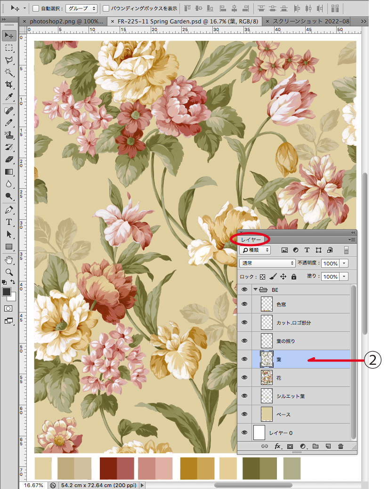Image resolution: width=389 pixels, height=489 pixels.
Task: Select the Eraser tool
Action: [x=9, y=160]
